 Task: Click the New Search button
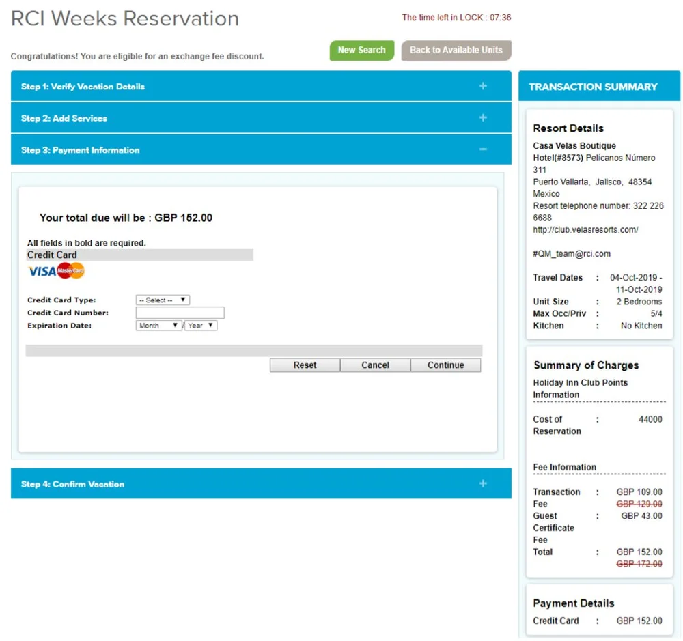click(x=361, y=51)
